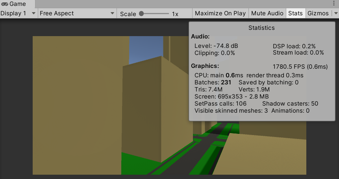
Task: Click the Clipping: 0.0% reading
Action: click(215, 53)
